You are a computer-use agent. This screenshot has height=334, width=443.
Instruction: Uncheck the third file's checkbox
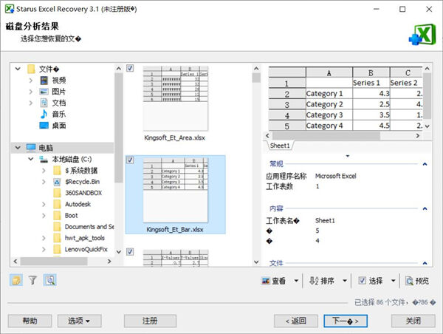tap(130, 252)
